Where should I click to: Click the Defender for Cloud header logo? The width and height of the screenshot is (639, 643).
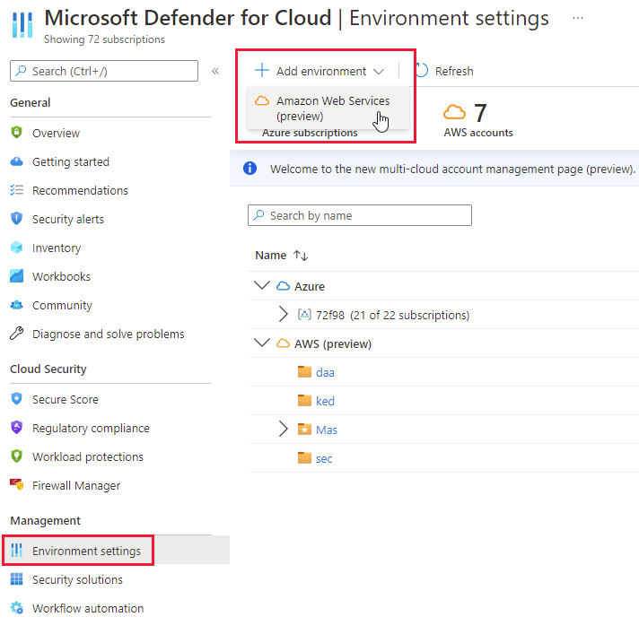click(x=22, y=24)
